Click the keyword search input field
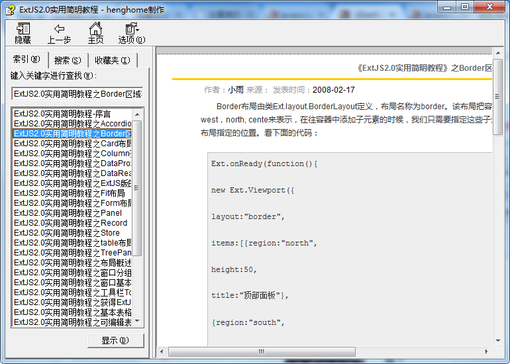 pyautogui.click(x=77, y=94)
